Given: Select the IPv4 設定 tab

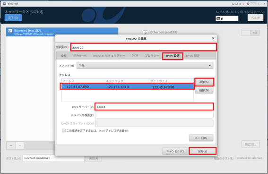Looking at the screenshot, I should pos(173,56).
